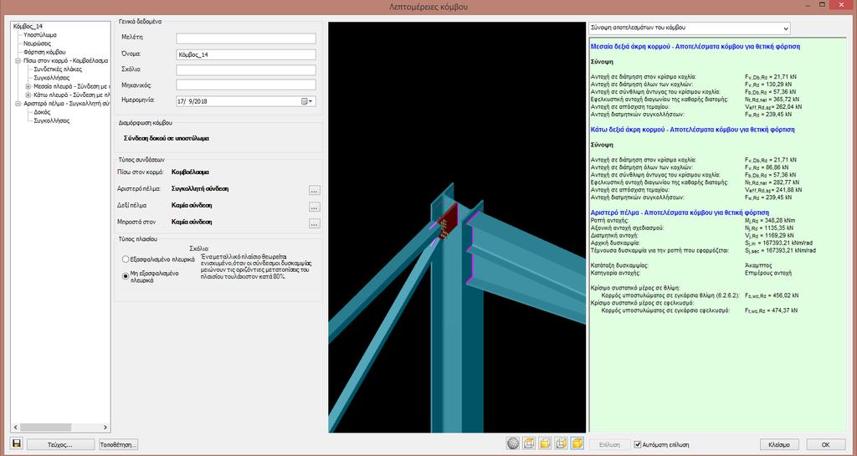
Task: Select the Υποστύλωμα tree item
Action: coord(40,35)
